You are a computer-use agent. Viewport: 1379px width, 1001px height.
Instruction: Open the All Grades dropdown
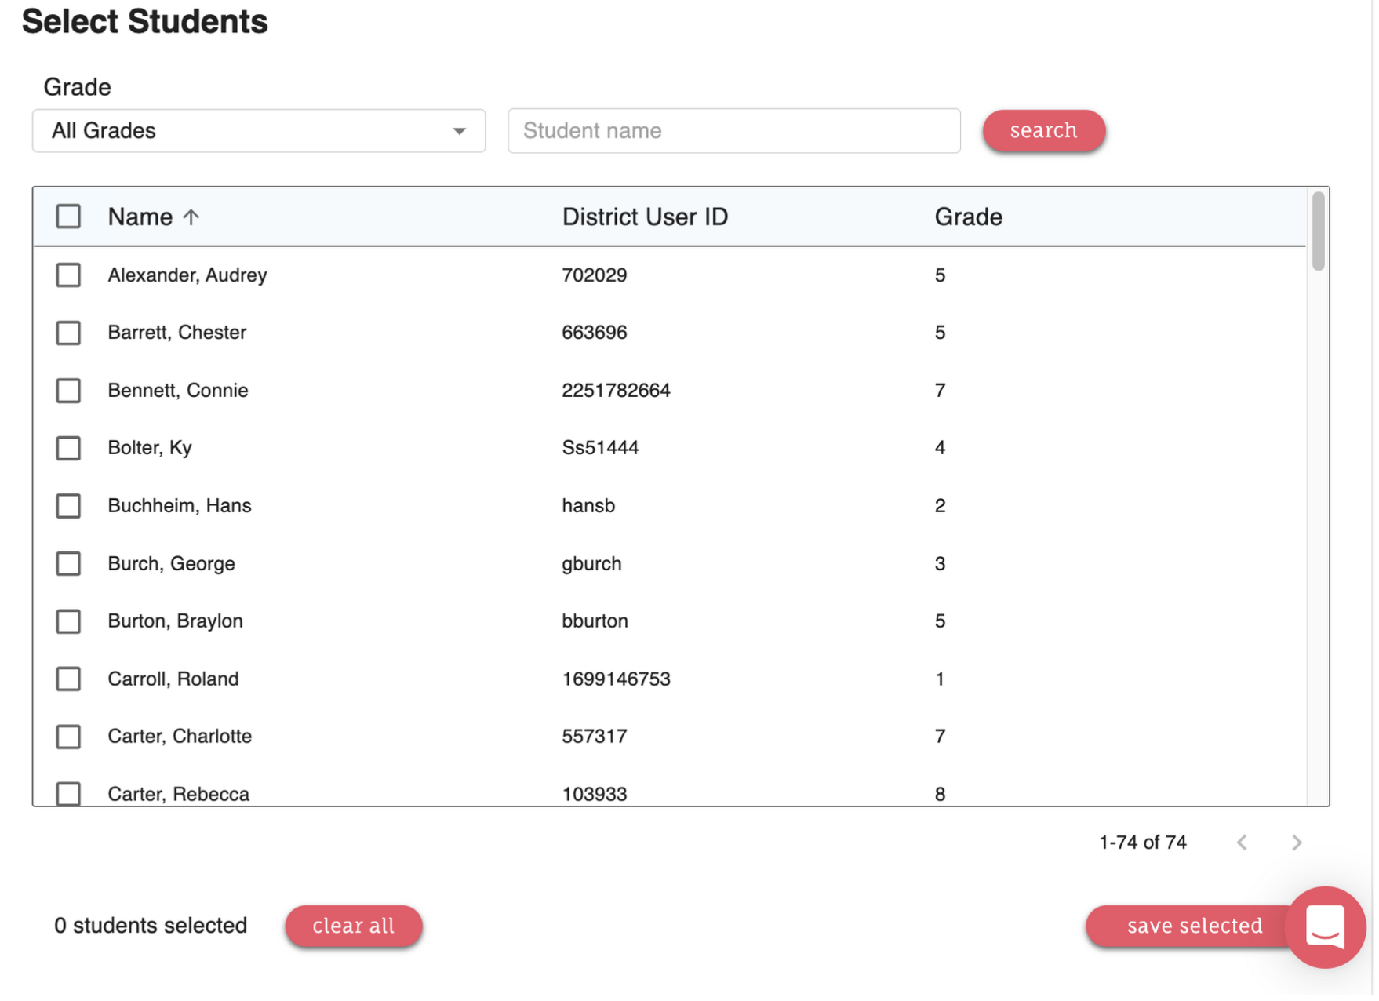(x=260, y=131)
